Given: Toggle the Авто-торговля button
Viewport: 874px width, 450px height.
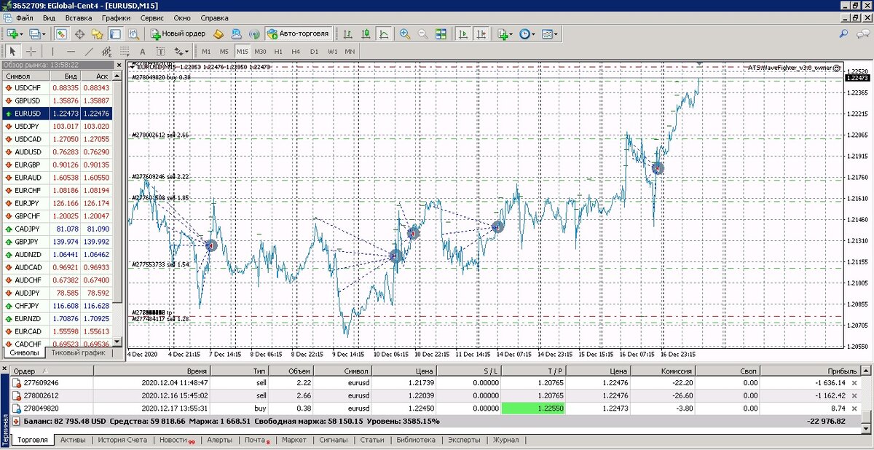Looking at the screenshot, I should click(298, 33).
